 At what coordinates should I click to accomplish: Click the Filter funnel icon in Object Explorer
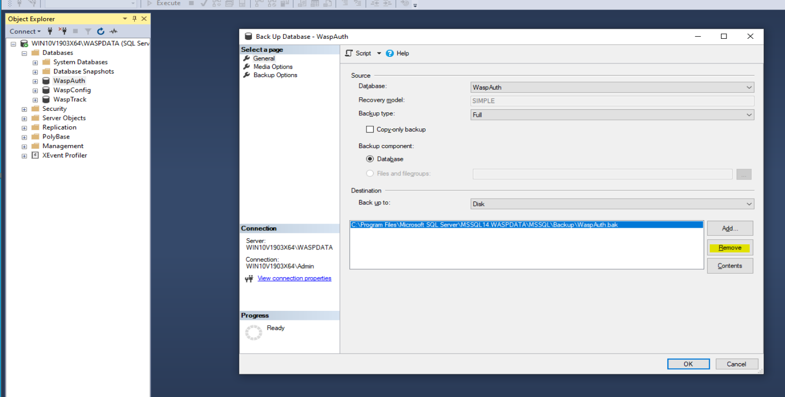pyautogui.click(x=88, y=31)
